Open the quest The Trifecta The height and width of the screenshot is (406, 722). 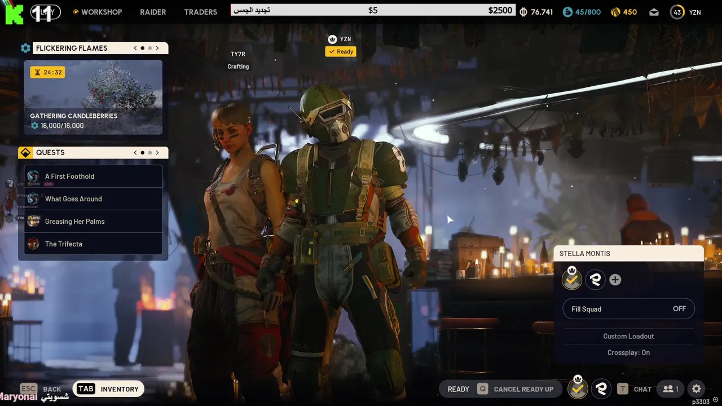[93, 244]
